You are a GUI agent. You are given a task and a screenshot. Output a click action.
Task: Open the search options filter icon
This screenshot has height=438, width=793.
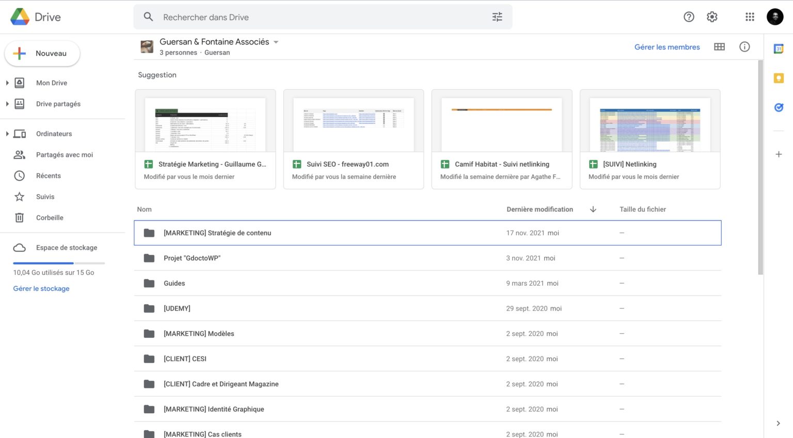497,17
